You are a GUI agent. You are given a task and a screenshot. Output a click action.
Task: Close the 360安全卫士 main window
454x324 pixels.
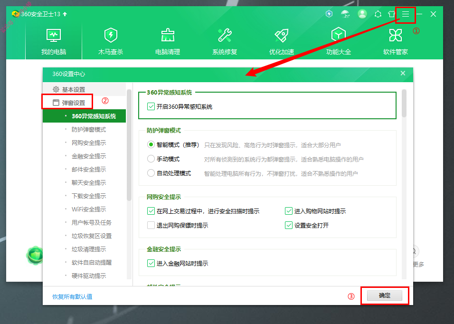[x=433, y=14]
